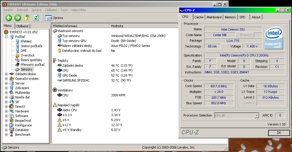
Task: Select the DirectX icon in the tree
Action: point(12,107)
